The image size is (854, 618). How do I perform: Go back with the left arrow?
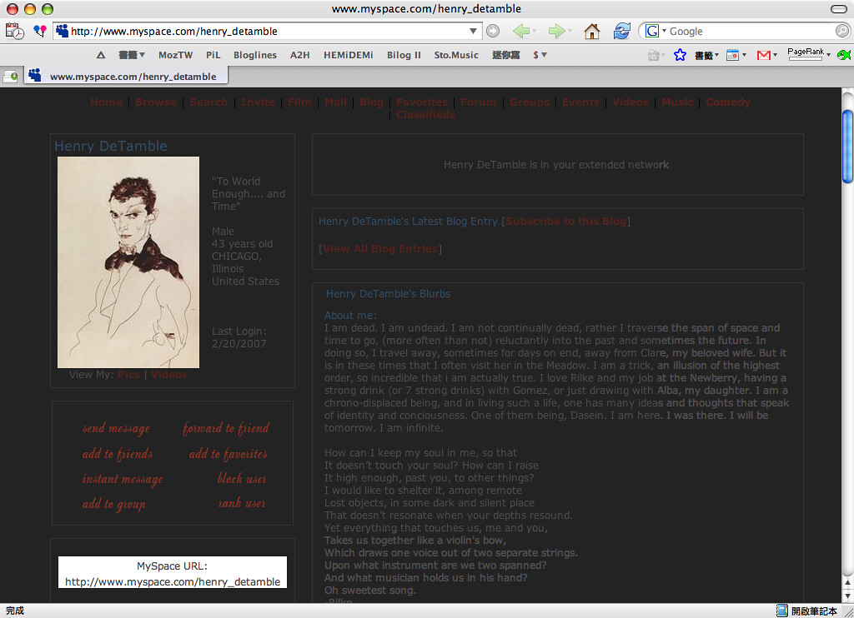pos(521,32)
